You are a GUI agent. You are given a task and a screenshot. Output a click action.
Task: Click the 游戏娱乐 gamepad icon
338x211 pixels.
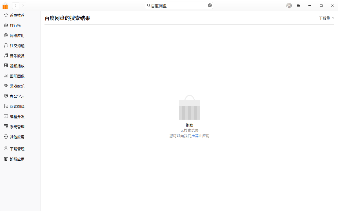pyautogui.click(x=6, y=86)
